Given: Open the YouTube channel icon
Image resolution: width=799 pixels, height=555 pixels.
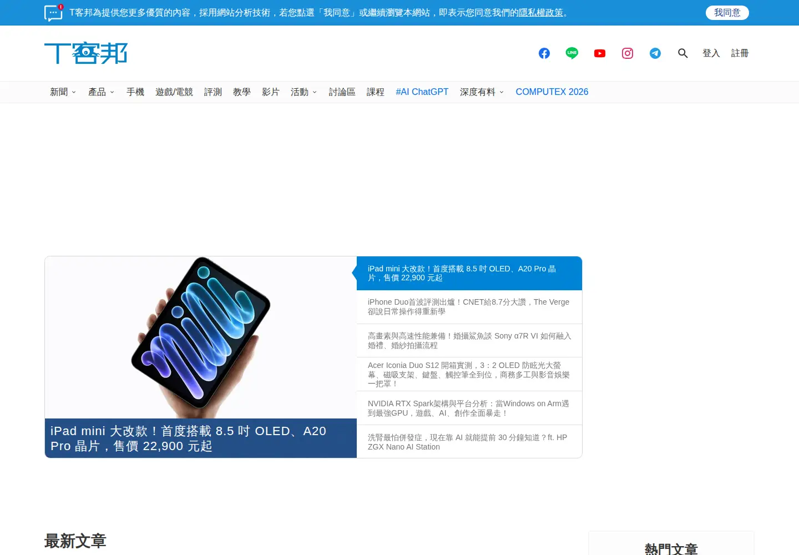Looking at the screenshot, I should pyautogui.click(x=600, y=53).
